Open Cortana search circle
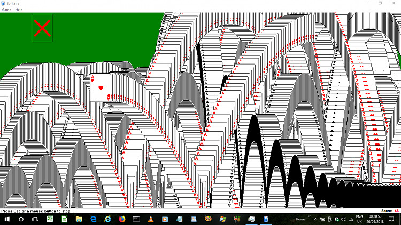401x225 pixels. tap(21, 219)
